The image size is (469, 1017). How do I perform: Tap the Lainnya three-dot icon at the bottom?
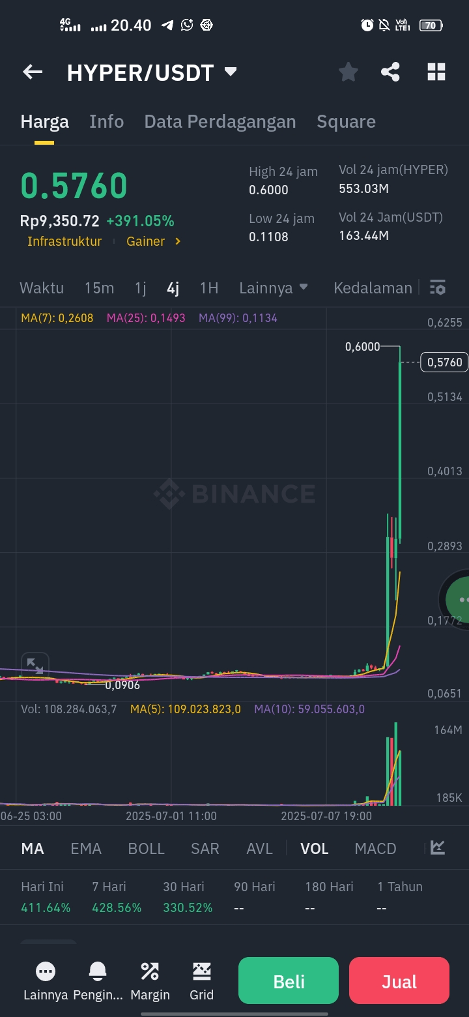click(x=46, y=972)
